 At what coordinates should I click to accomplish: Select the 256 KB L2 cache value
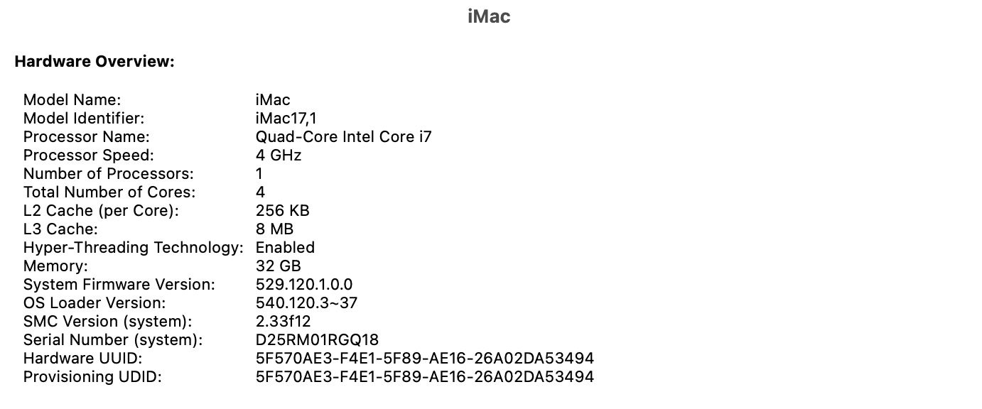pyautogui.click(x=282, y=210)
